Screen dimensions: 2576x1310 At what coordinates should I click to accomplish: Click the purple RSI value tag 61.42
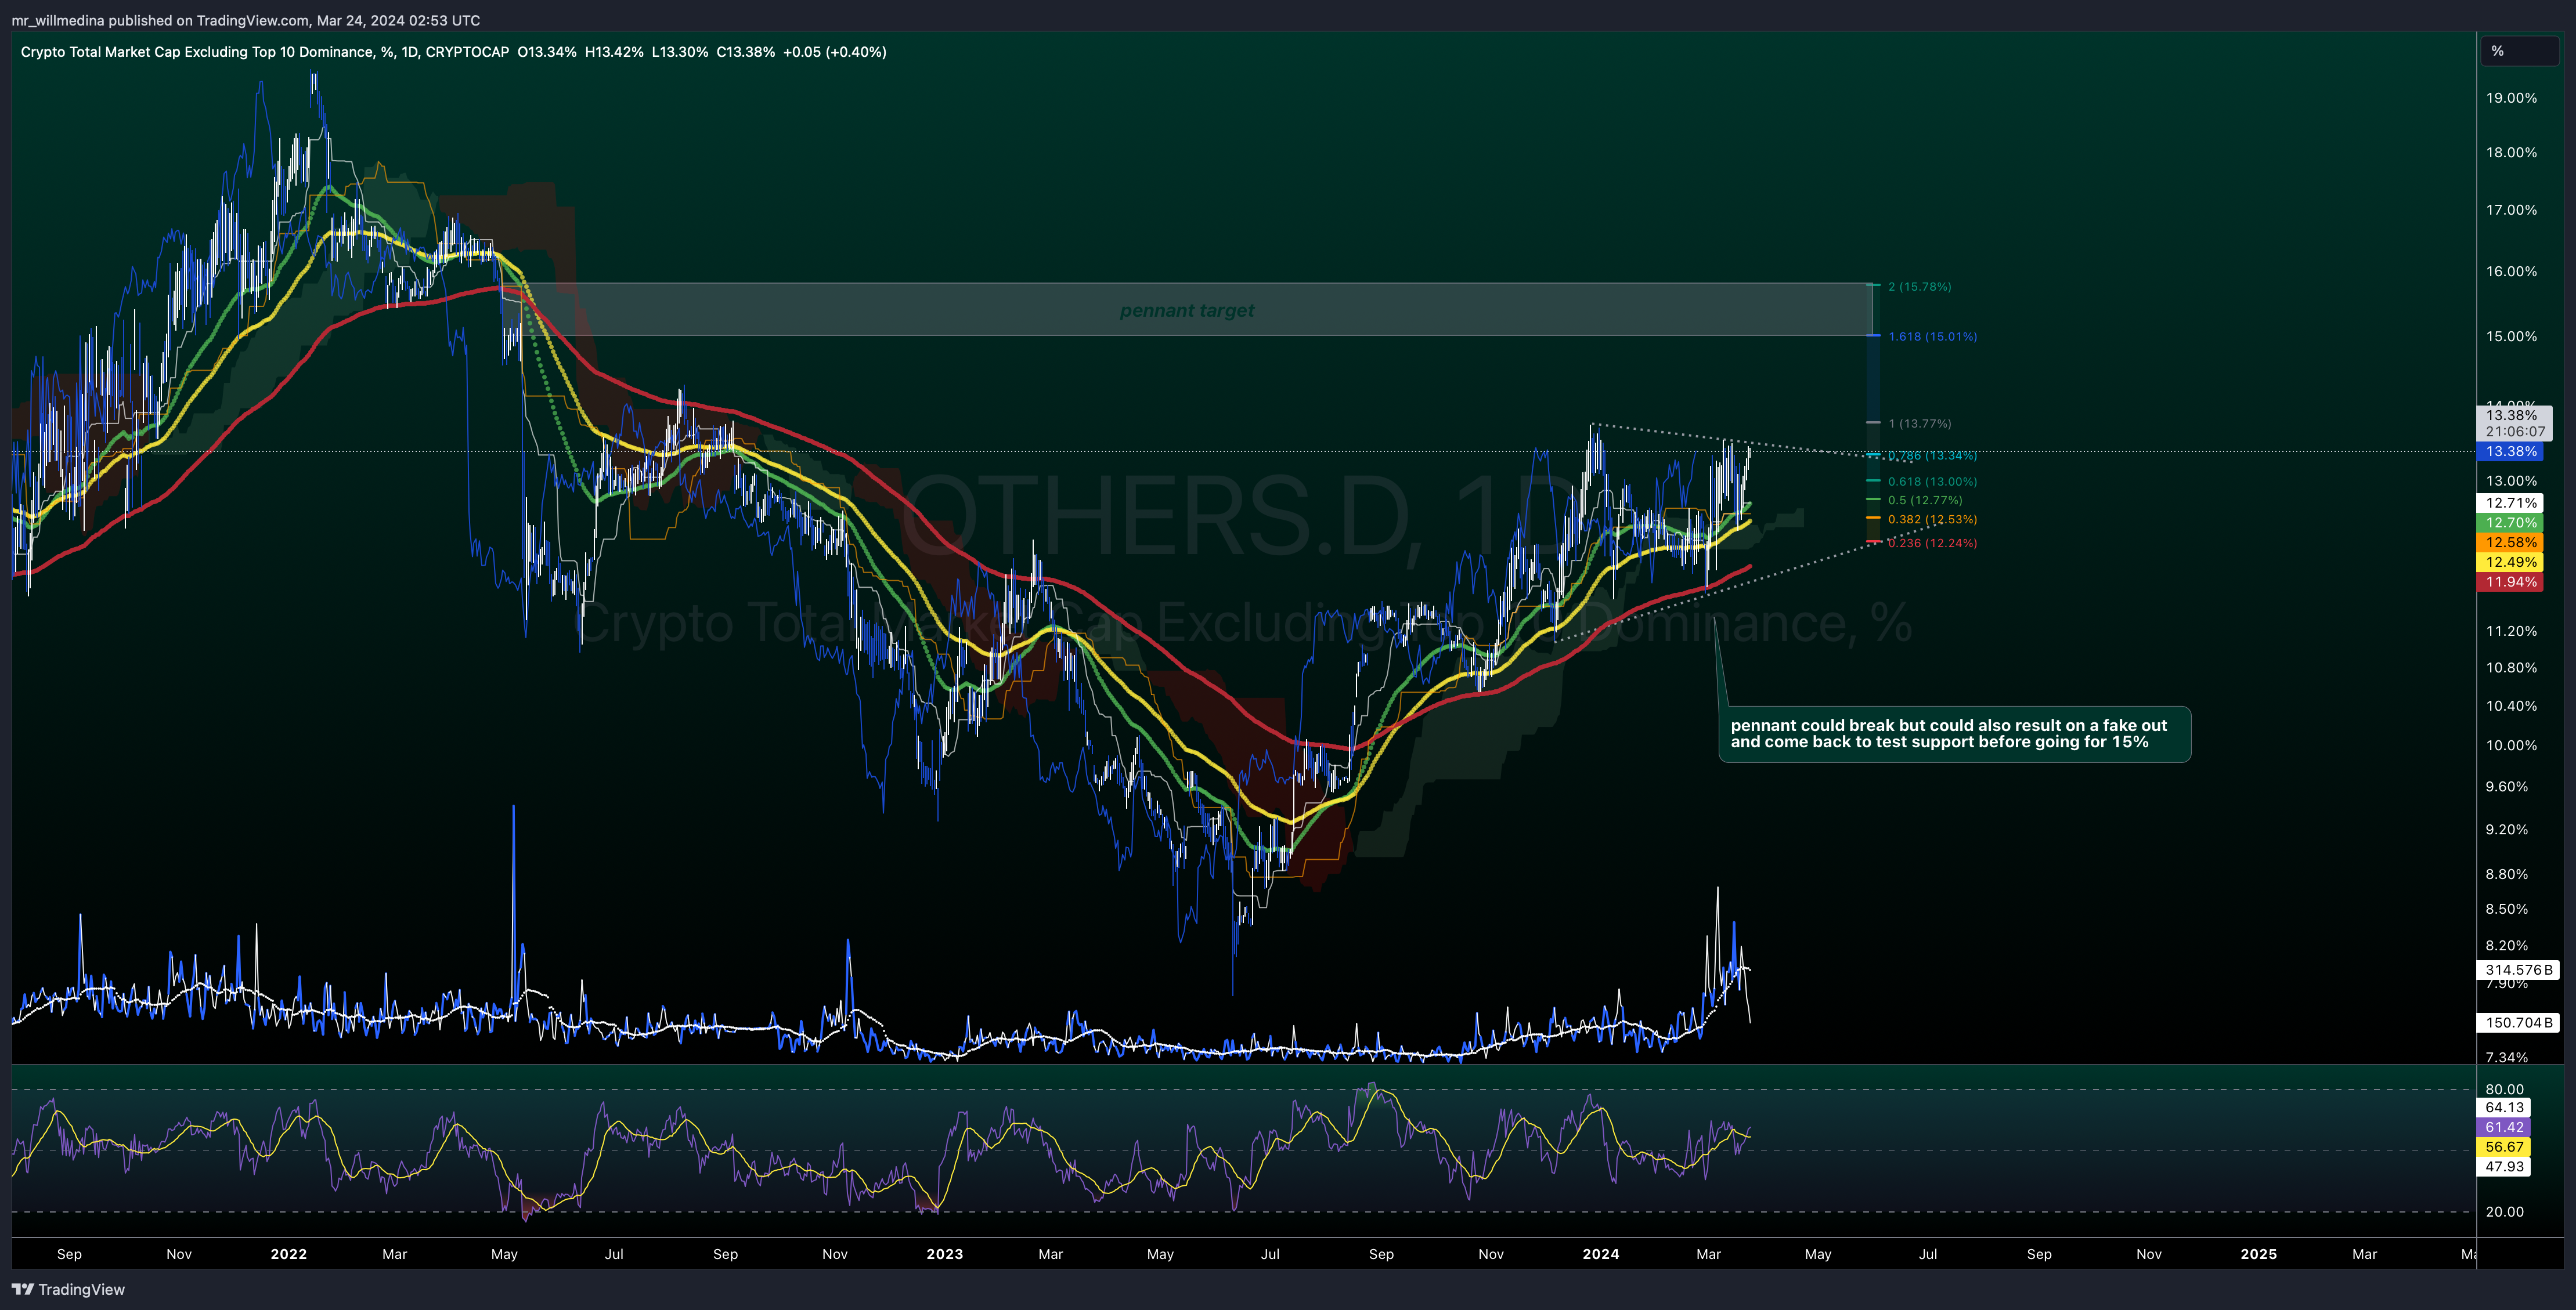(2504, 1128)
